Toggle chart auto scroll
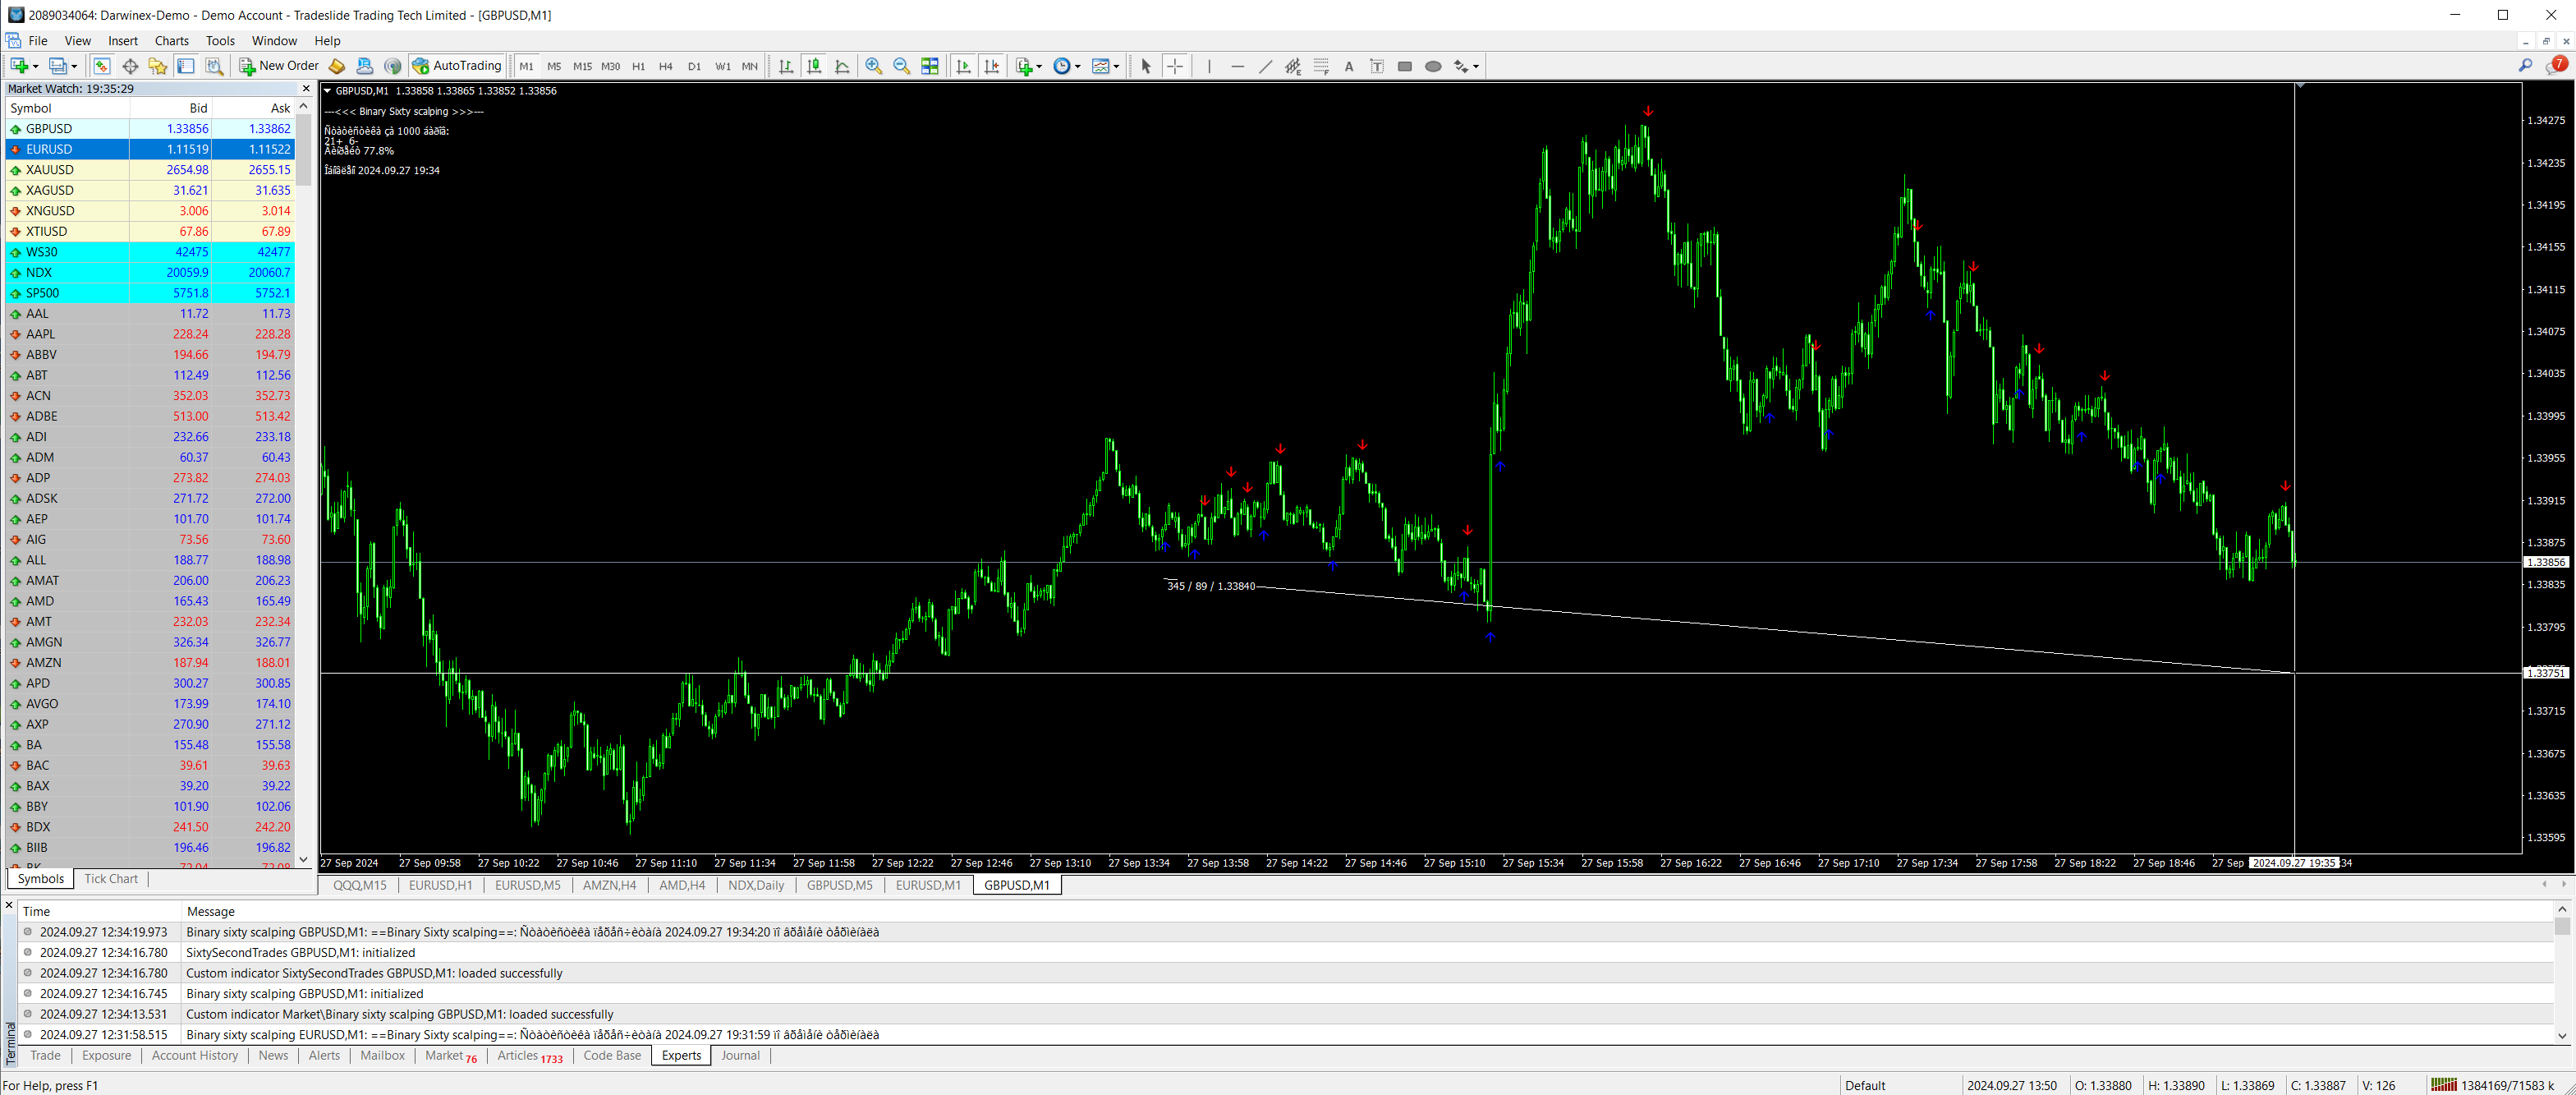The image size is (2576, 1095). click(963, 66)
